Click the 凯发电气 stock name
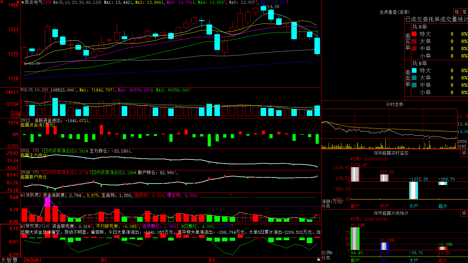This screenshot has width=468, height=263. (33, 2)
